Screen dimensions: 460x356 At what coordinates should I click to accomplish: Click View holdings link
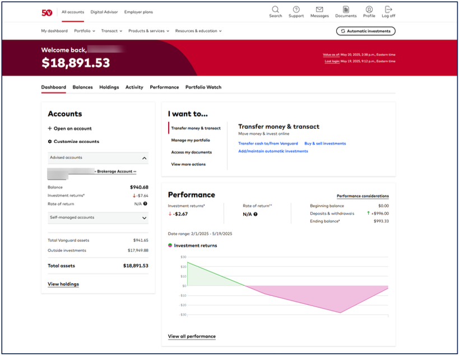point(63,284)
